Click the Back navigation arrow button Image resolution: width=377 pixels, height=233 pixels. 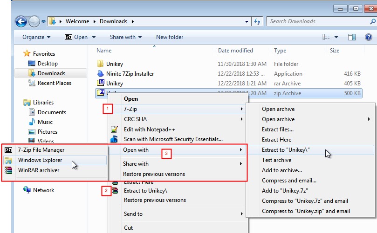[x=21, y=21]
